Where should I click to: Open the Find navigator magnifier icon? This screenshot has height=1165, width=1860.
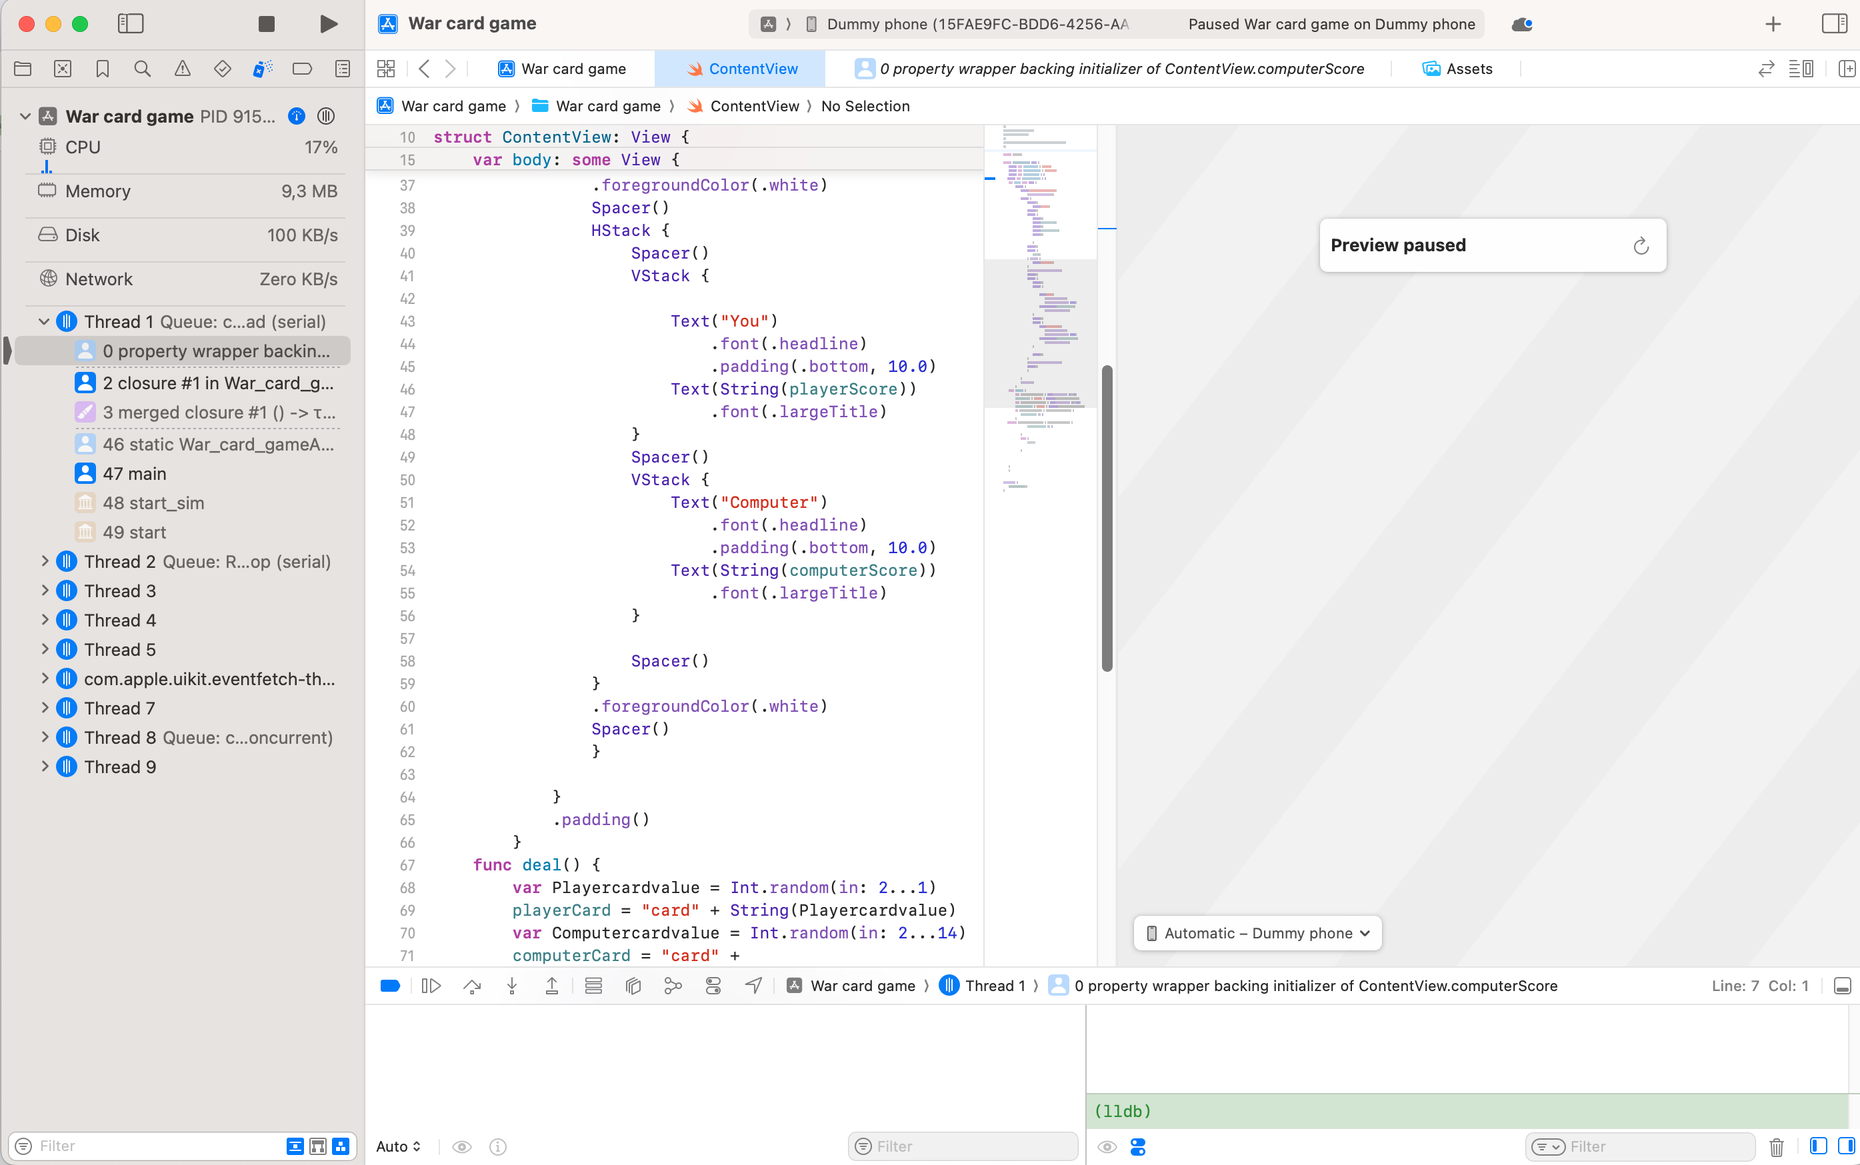143,69
